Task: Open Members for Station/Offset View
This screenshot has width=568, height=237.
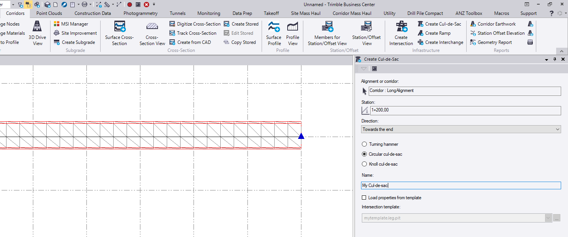Action: coord(327,33)
